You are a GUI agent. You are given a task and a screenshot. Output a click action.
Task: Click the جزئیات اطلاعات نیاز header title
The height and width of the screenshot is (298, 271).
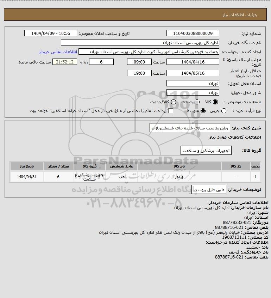click(x=240, y=15)
